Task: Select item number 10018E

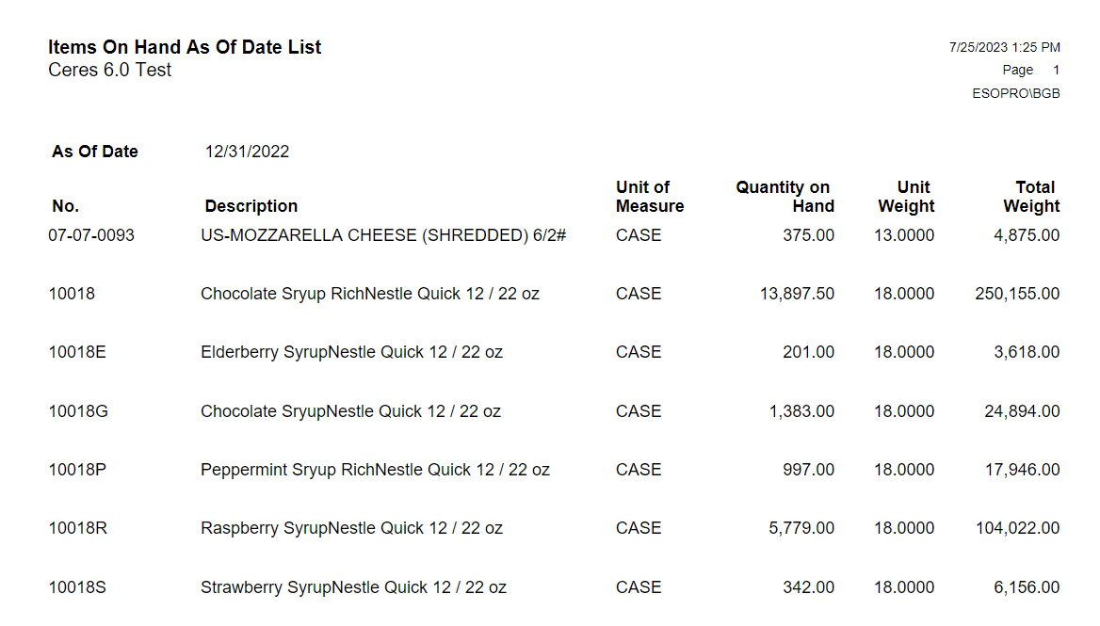Action: 77,352
